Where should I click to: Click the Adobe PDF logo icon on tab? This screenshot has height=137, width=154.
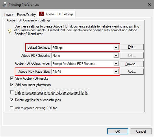tap(42, 14)
